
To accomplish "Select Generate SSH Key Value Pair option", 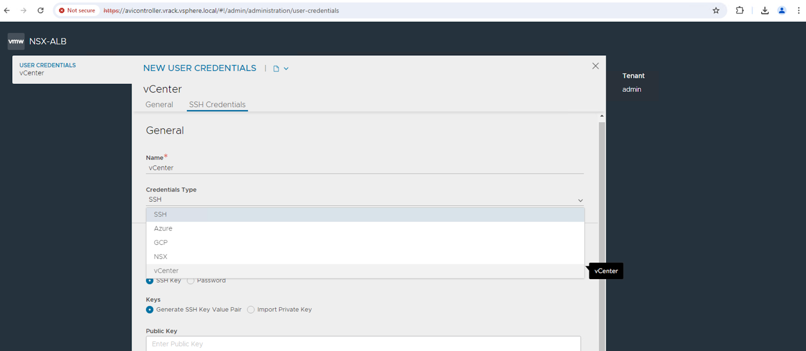I will 150,310.
